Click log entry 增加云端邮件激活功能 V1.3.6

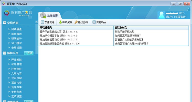coord(60,43)
